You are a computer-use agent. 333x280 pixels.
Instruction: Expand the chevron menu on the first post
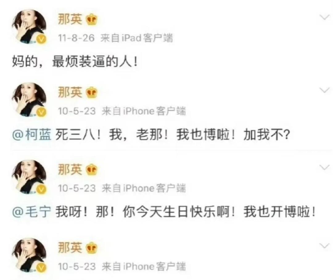click(325, 17)
